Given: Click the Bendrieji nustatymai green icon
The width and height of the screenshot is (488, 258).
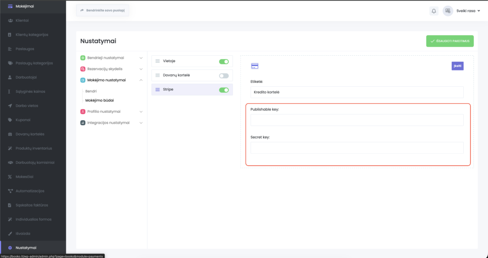Looking at the screenshot, I should [x=83, y=58].
